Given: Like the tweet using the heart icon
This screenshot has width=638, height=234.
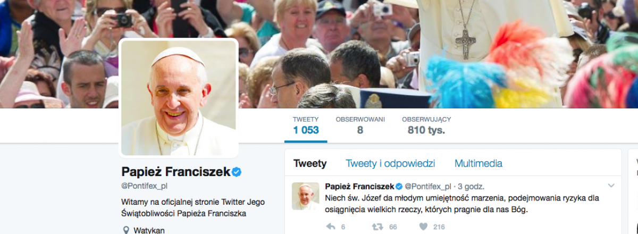Looking at the screenshot, I should pos(423,227).
